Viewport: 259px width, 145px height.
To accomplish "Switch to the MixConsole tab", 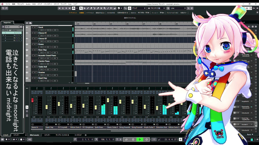I will [x=34, y=135].
